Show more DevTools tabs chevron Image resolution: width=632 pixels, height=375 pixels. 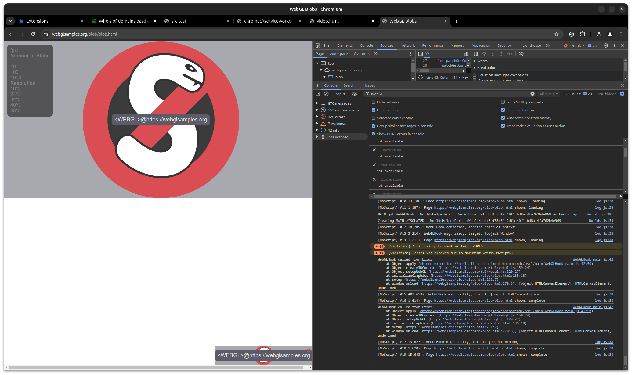[x=548, y=45]
